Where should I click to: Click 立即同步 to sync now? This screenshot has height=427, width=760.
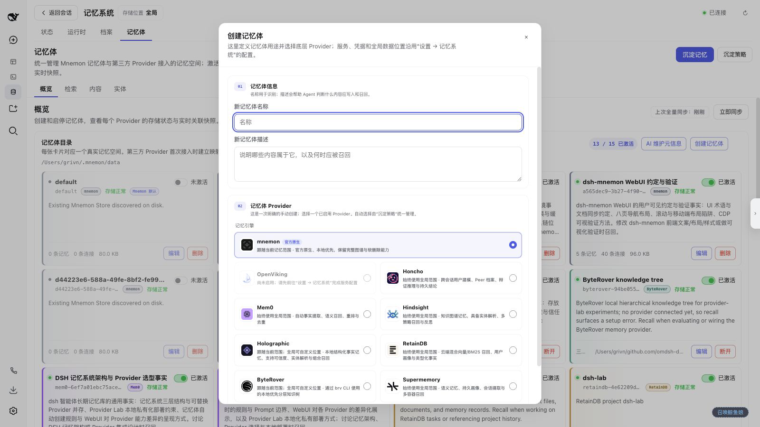point(731,112)
